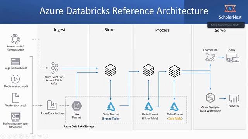This screenshot has height=139, width=248.
Task: Advance to next slide with forward arrow
Action: coord(9,136)
